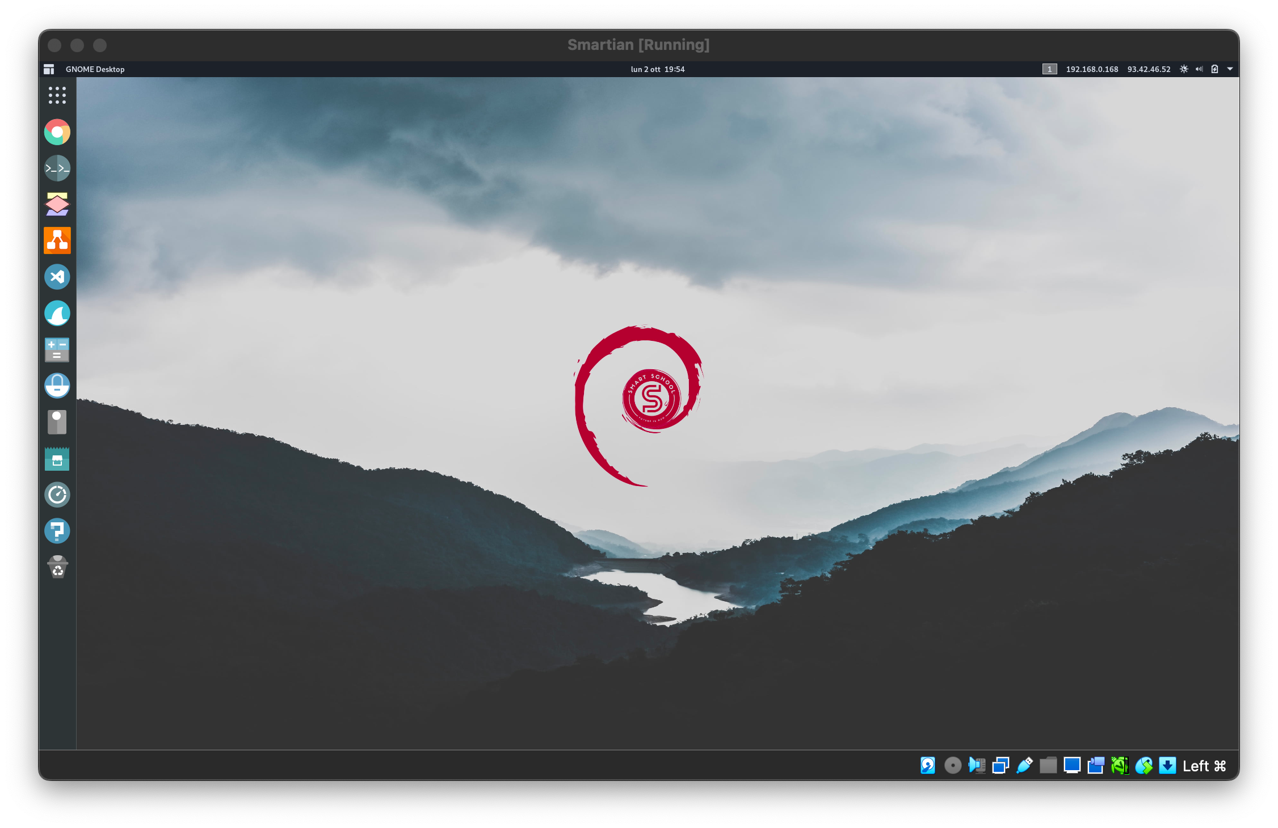1278x828 pixels.
Task: Click the shared folders indicator icon
Action: point(1048,766)
